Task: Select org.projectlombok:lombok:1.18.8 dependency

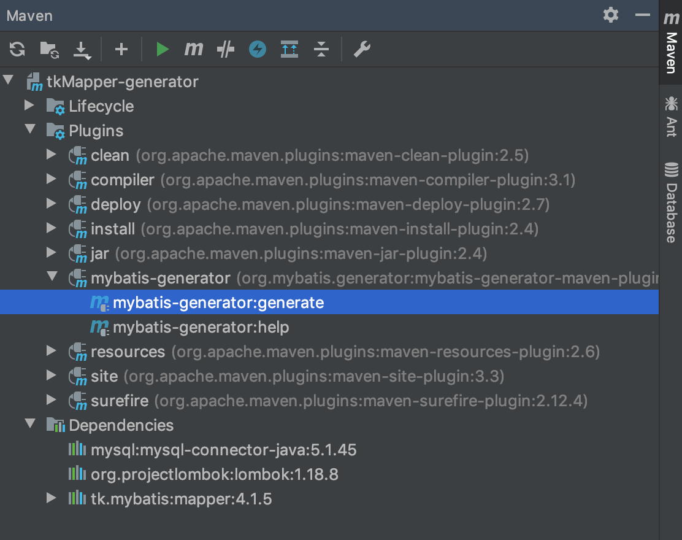Action: click(329, 474)
